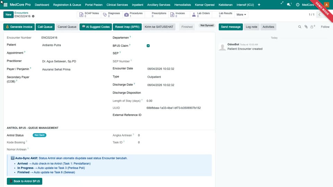Click the paperclip attachments icon

coord(306,27)
